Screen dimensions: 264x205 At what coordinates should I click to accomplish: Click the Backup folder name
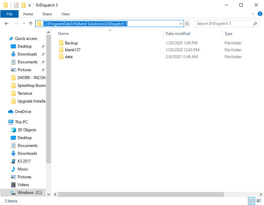click(71, 43)
